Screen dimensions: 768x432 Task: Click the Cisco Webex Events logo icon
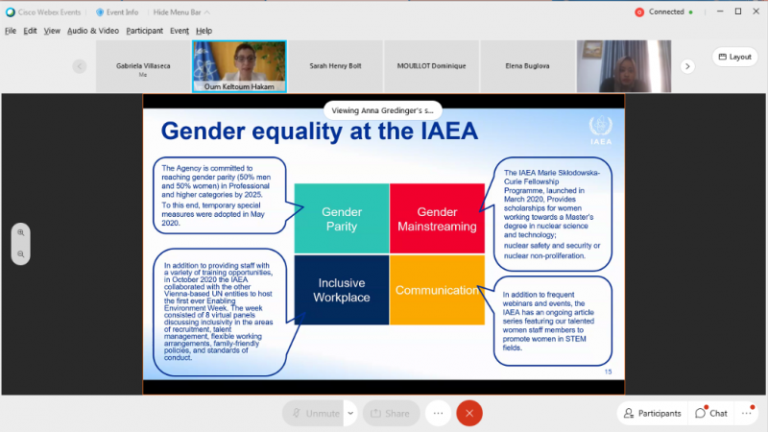11,12
